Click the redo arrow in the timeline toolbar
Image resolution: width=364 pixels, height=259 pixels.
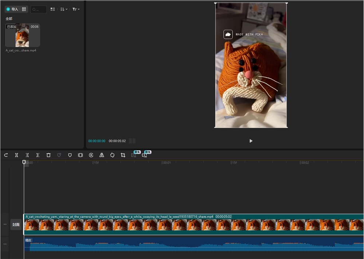tap(6, 155)
